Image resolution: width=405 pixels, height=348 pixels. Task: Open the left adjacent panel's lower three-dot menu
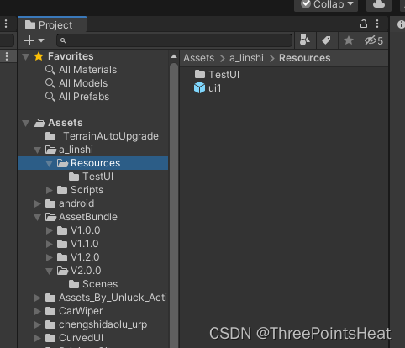pyautogui.click(x=7, y=56)
